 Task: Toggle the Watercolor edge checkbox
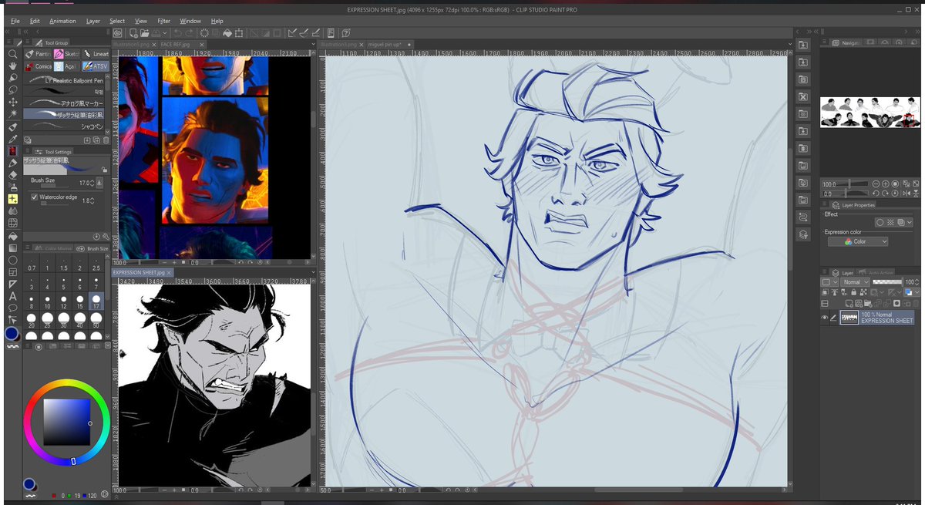pos(34,197)
